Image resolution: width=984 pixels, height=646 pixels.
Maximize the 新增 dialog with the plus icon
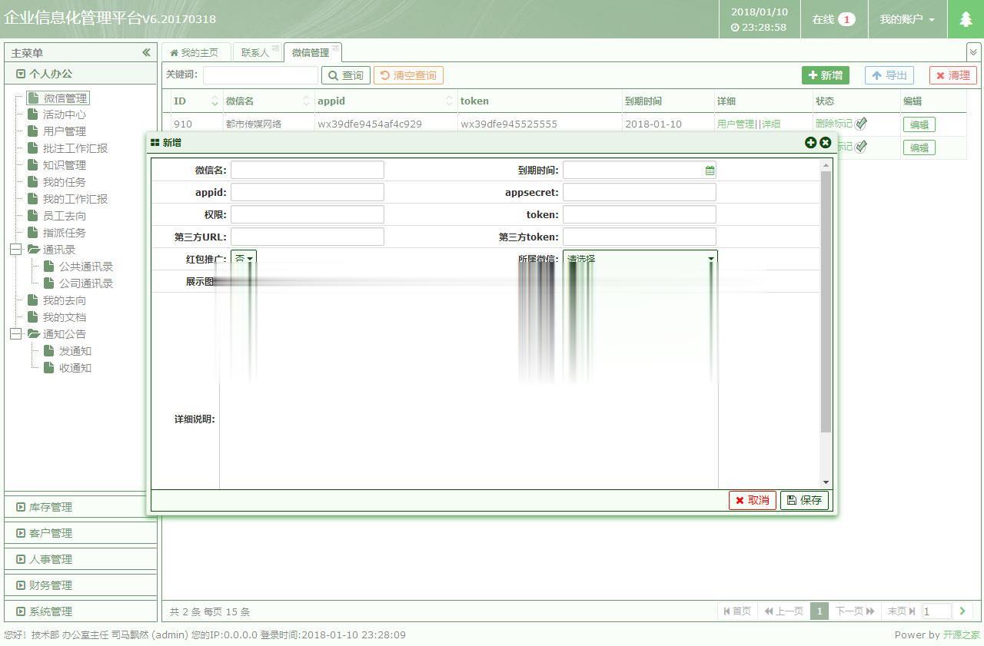[x=810, y=143]
